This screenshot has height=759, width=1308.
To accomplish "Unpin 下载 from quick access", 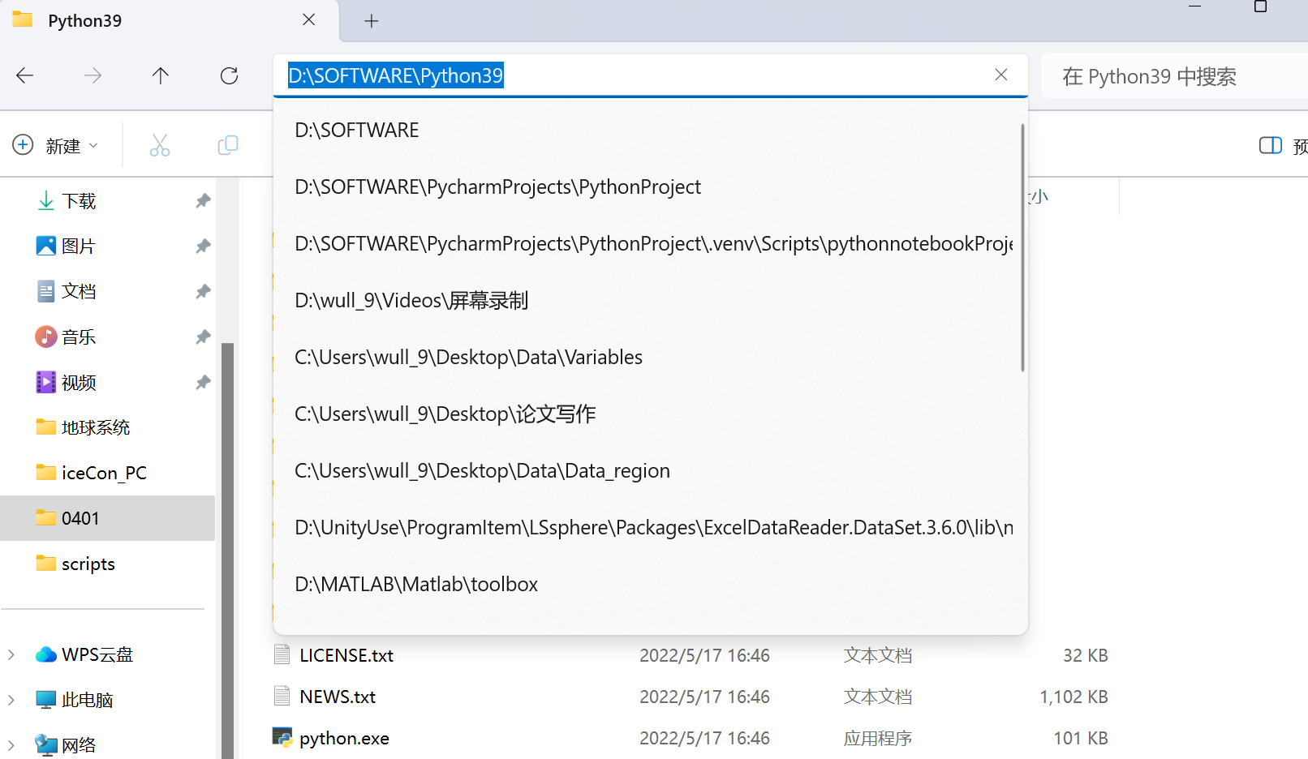I will [203, 200].
